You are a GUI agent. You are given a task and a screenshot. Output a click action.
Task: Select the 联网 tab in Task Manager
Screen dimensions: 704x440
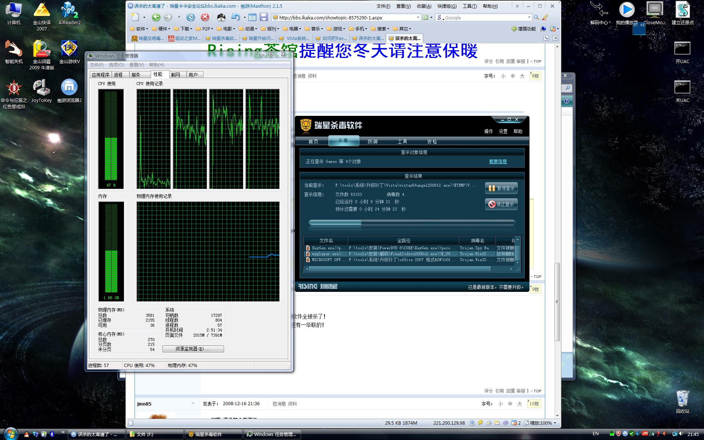point(176,75)
